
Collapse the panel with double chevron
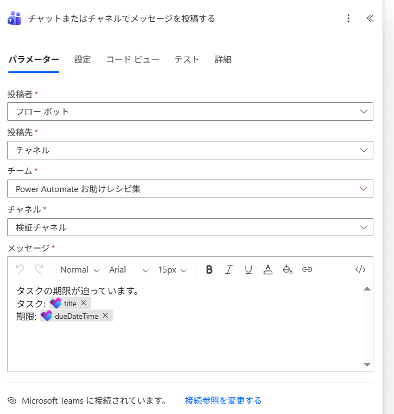370,18
